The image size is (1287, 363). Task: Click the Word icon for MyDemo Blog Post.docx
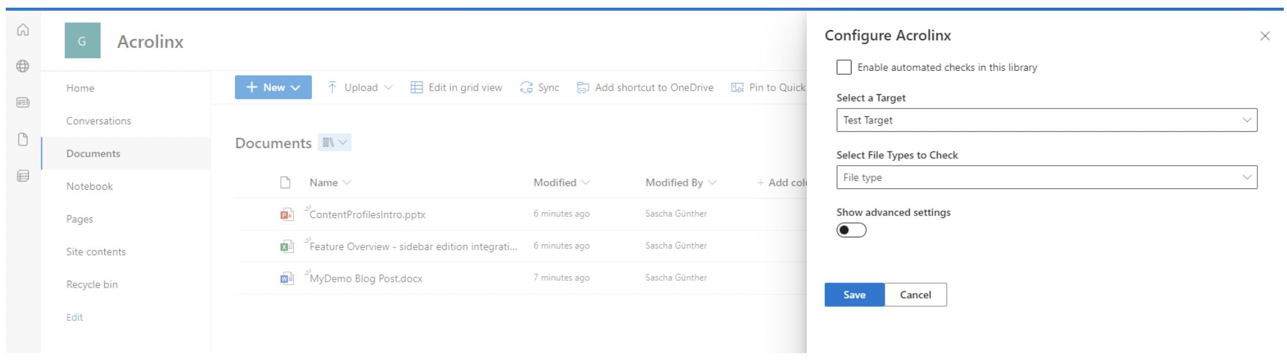pos(287,279)
